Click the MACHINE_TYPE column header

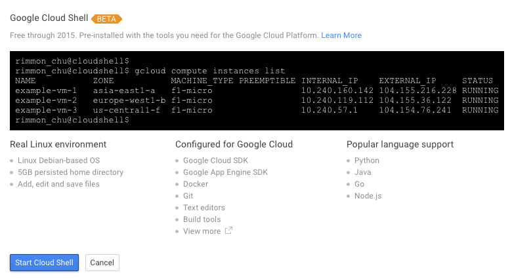click(x=202, y=81)
